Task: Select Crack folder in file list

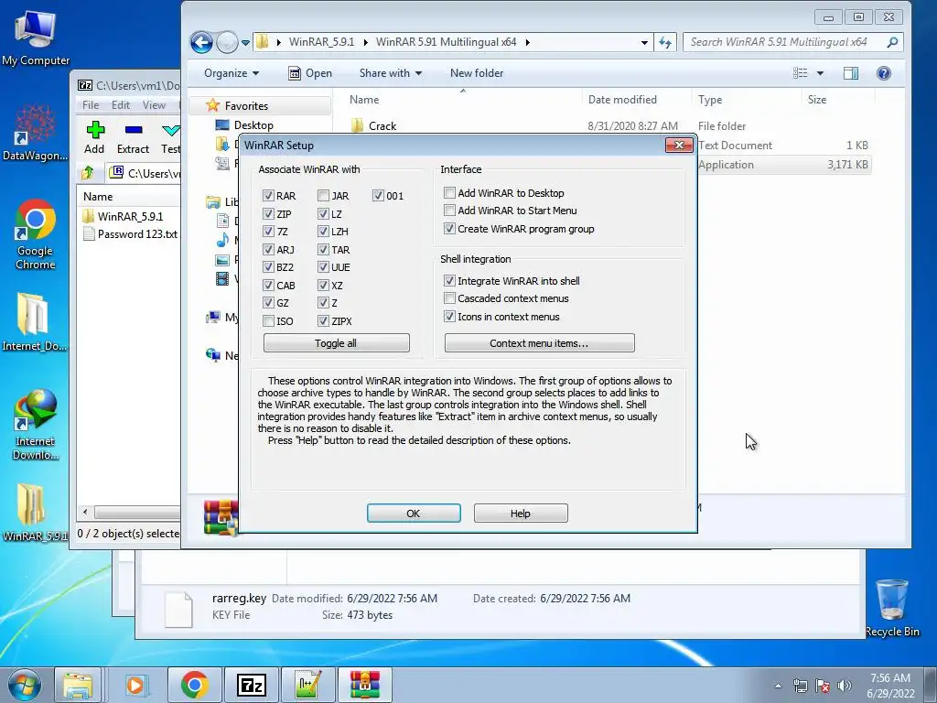Action: tap(382, 126)
